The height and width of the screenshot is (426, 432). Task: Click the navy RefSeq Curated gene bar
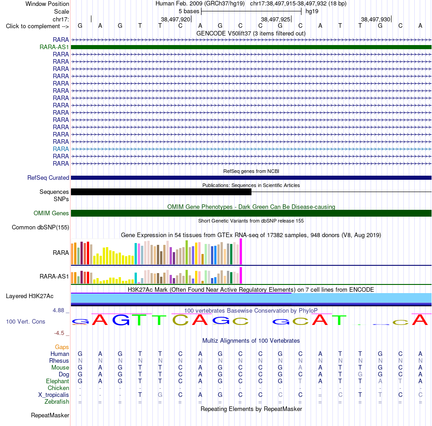pos(251,178)
